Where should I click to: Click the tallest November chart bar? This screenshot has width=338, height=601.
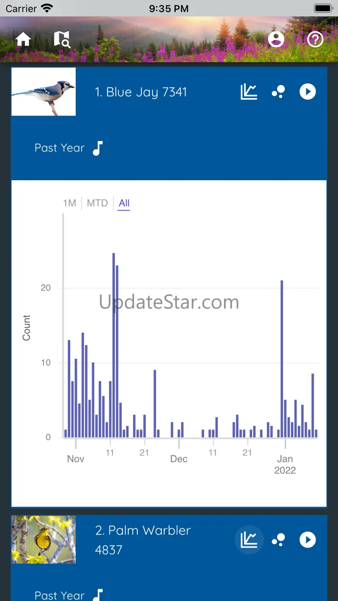point(114,347)
